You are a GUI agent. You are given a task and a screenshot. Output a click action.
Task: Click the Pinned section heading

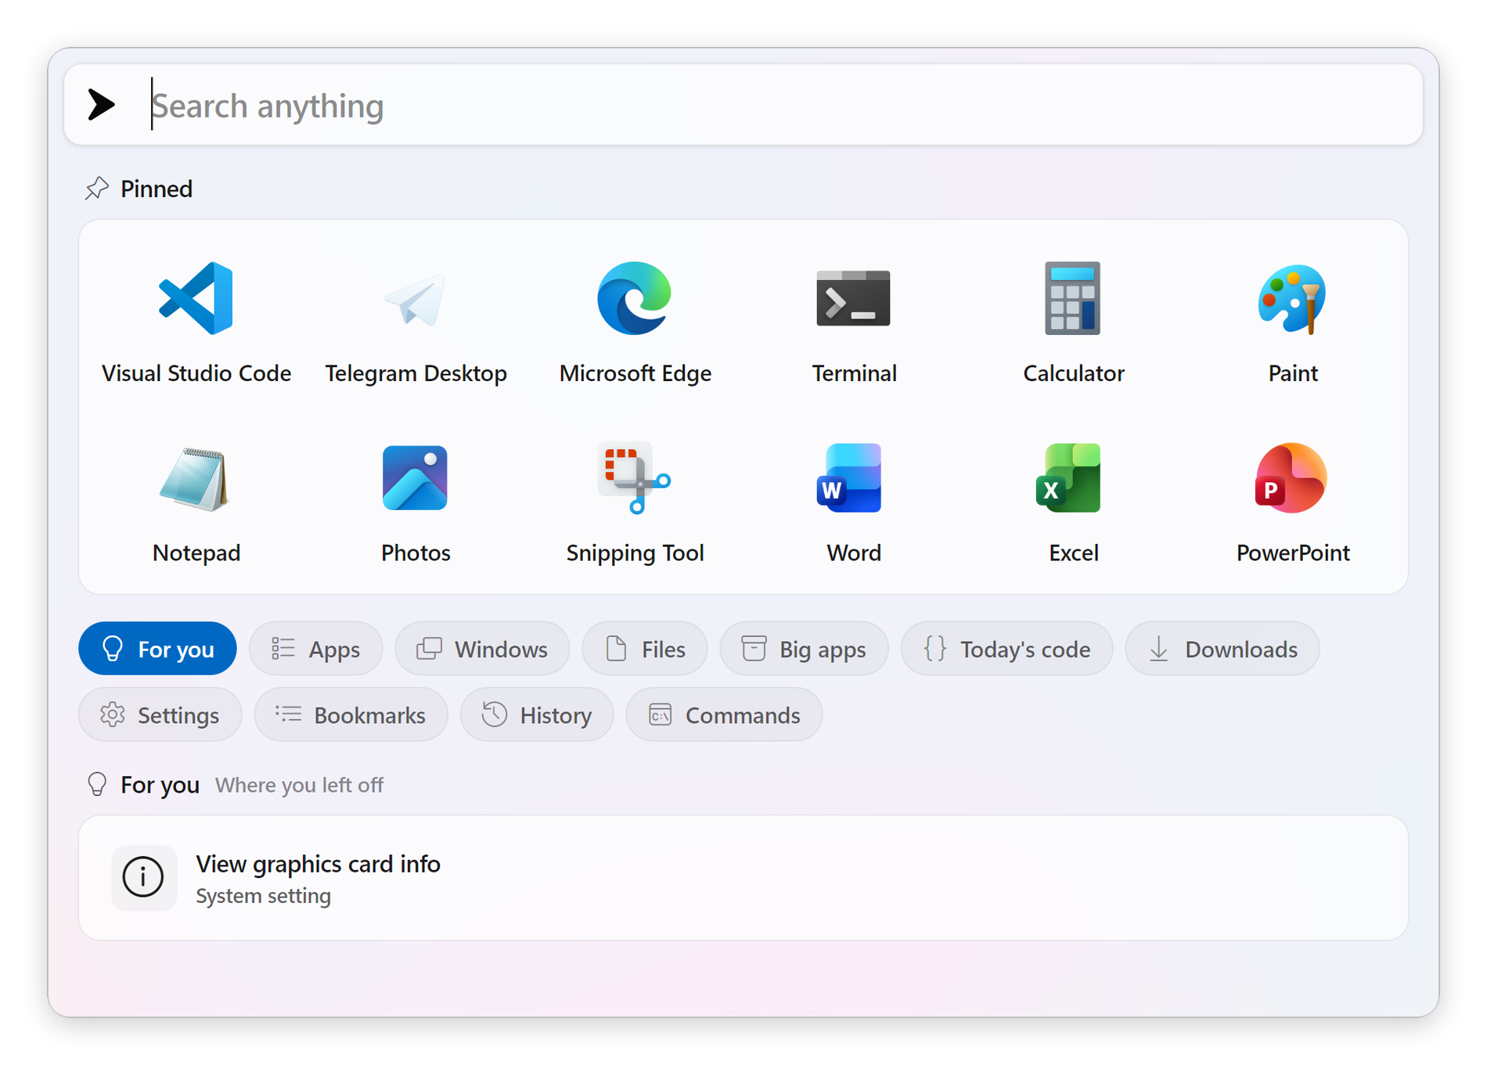156,189
